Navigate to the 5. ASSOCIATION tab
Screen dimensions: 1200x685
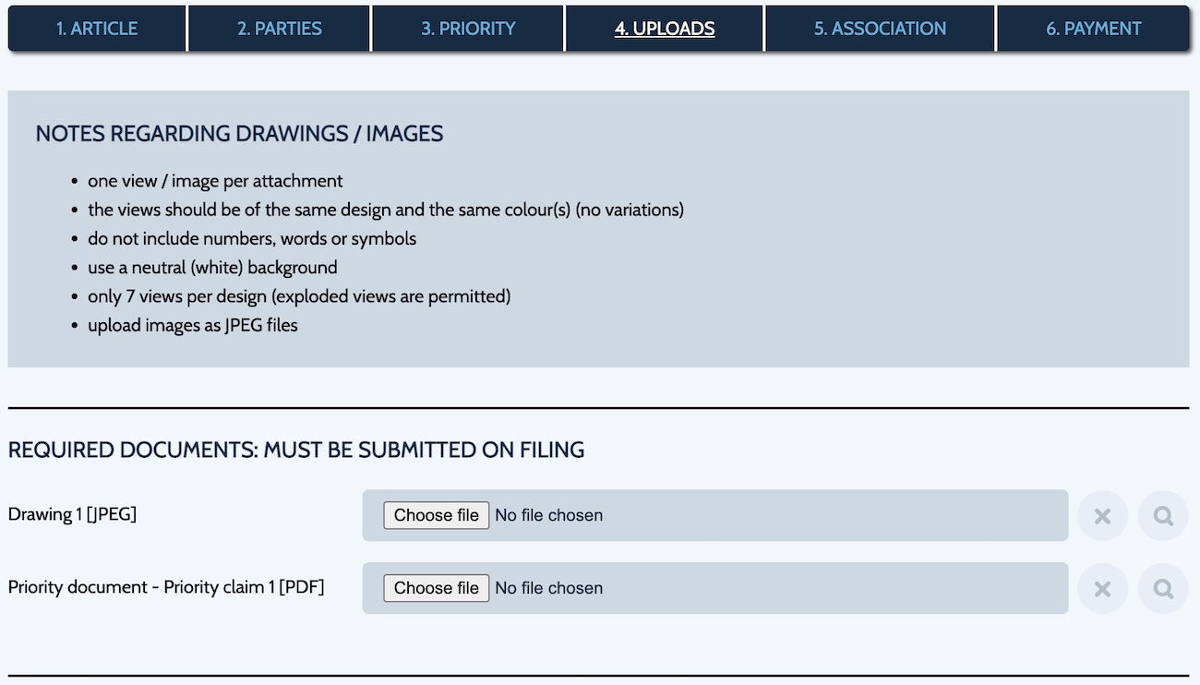point(880,29)
